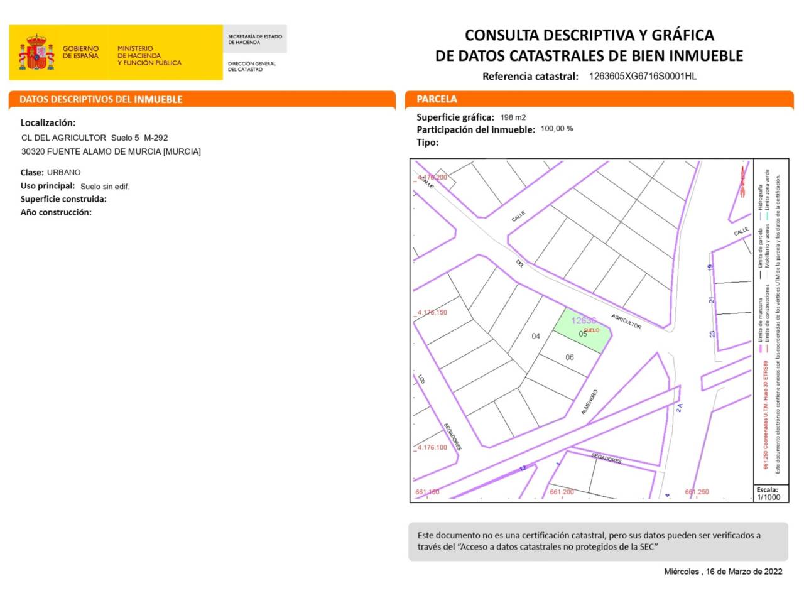Click the date 'Miércoles, 16 de Marzo de 2022'
Screen dimensions: 804x603
tap(724, 572)
